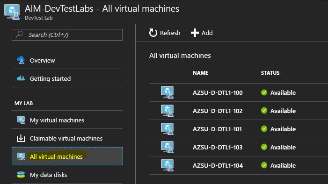Viewport: 328px width, 184px height.
Task: Focus the Search (Ctrl+/) field
Action: 67,35
